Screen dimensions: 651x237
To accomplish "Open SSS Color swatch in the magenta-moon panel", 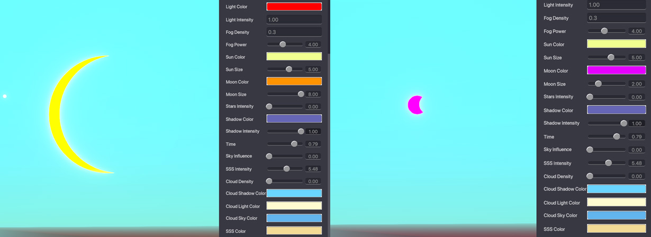I will click(616, 229).
